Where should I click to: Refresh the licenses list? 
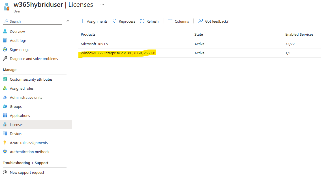click(149, 21)
